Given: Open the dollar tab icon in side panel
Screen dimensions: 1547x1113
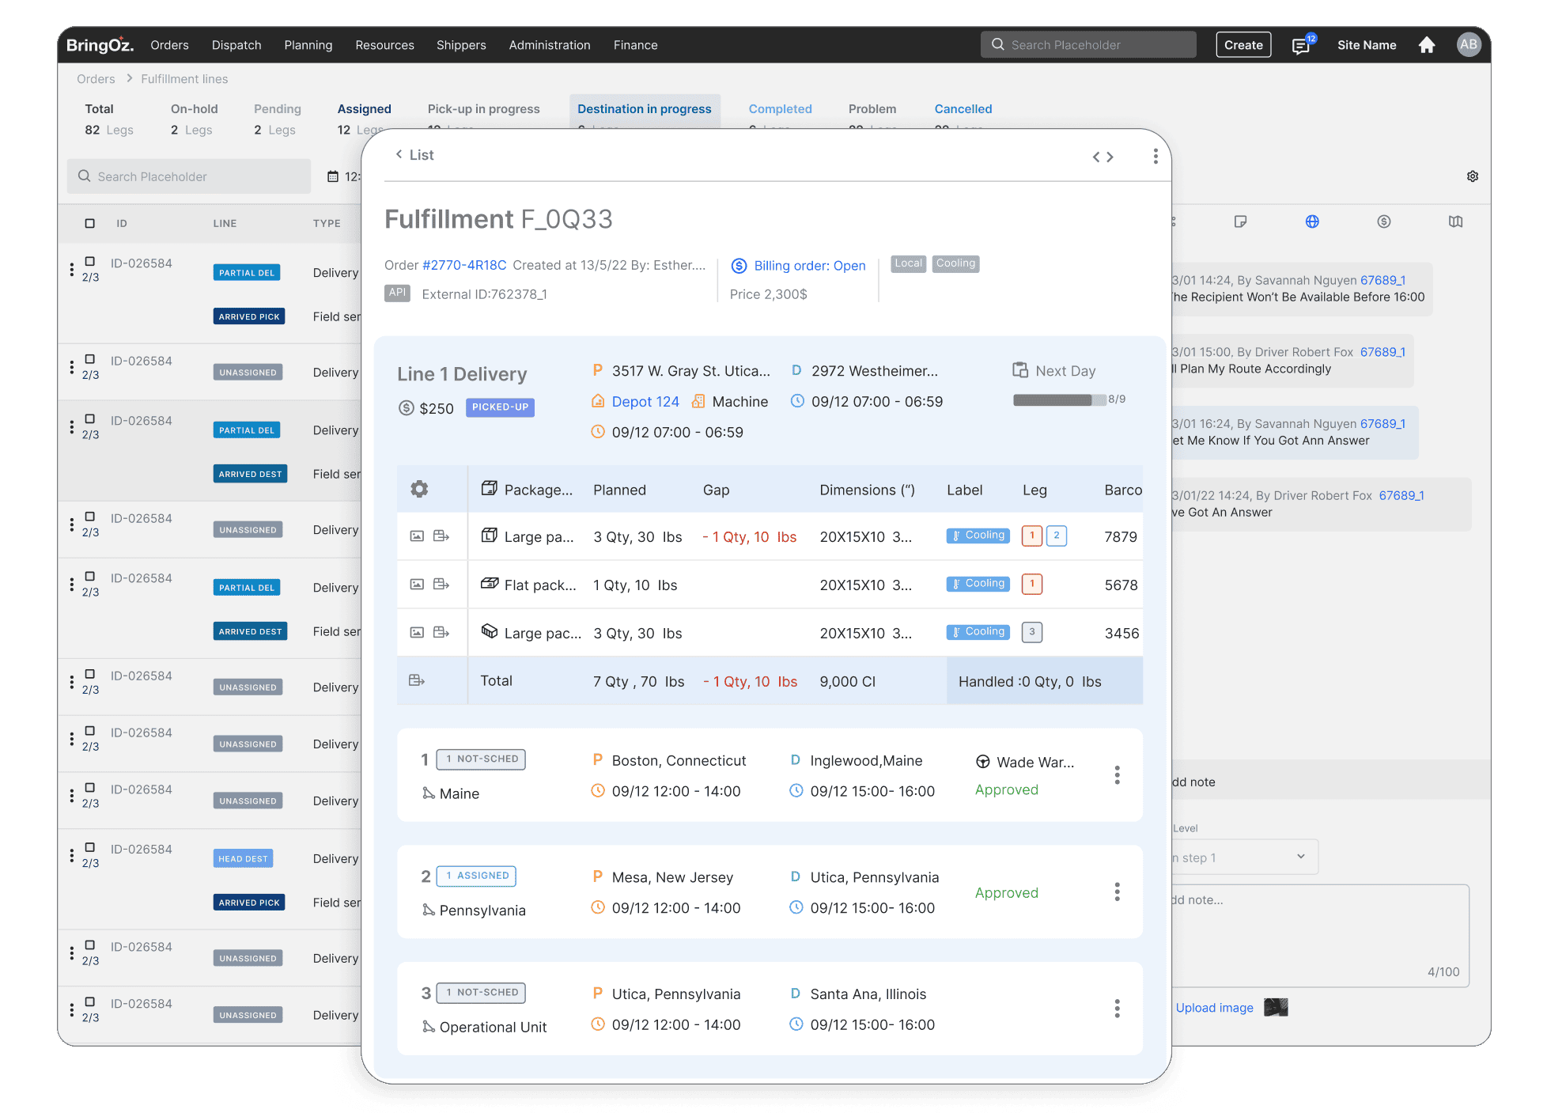Looking at the screenshot, I should (1383, 221).
